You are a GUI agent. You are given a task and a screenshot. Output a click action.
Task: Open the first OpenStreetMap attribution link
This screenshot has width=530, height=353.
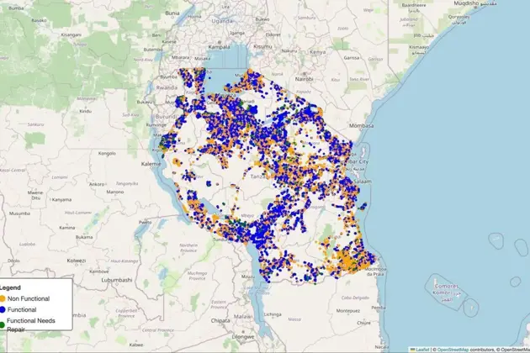453,350
